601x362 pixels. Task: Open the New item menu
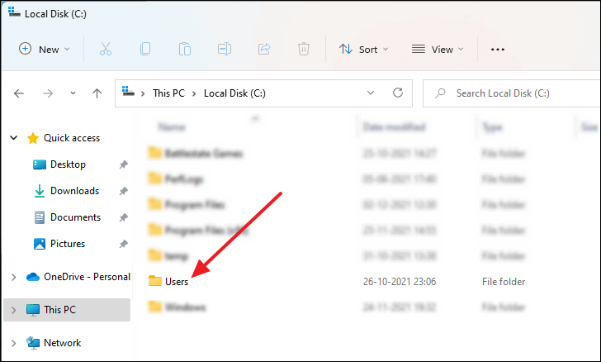coord(44,49)
